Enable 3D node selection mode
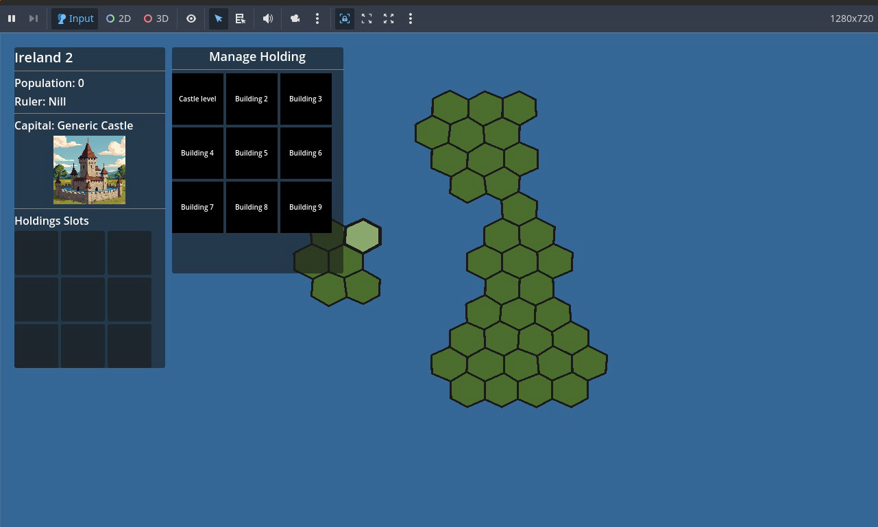Viewport: 878px width, 527px height. point(156,19)
